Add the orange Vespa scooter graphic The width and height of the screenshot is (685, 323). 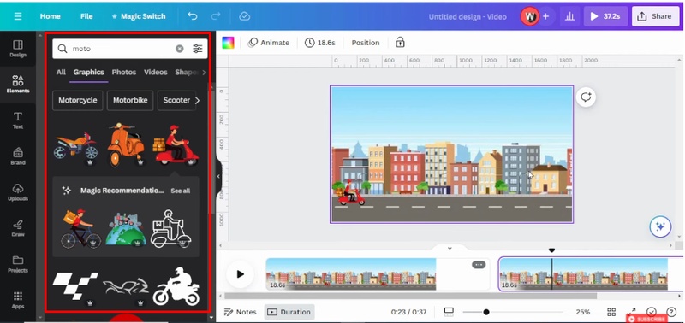tap(126, 144)
